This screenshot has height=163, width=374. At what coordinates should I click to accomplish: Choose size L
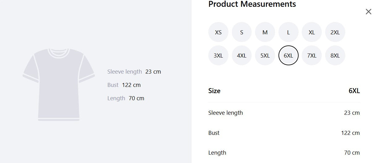click(288, 32)
